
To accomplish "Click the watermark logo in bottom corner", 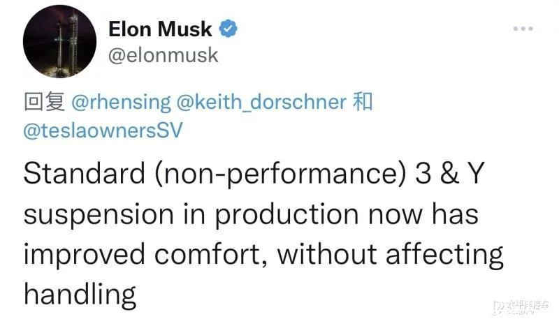I will 522,306.
